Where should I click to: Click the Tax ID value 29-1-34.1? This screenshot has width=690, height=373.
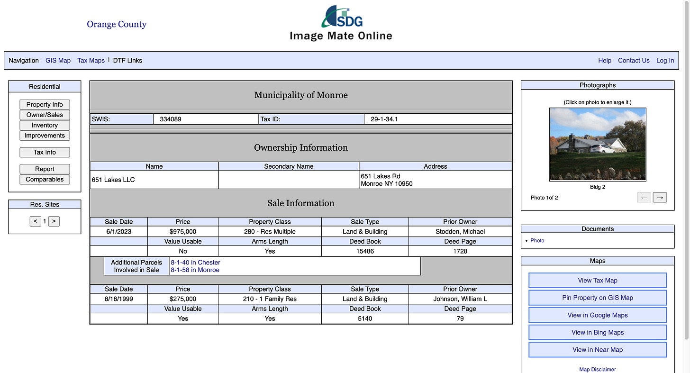[384, 119]
